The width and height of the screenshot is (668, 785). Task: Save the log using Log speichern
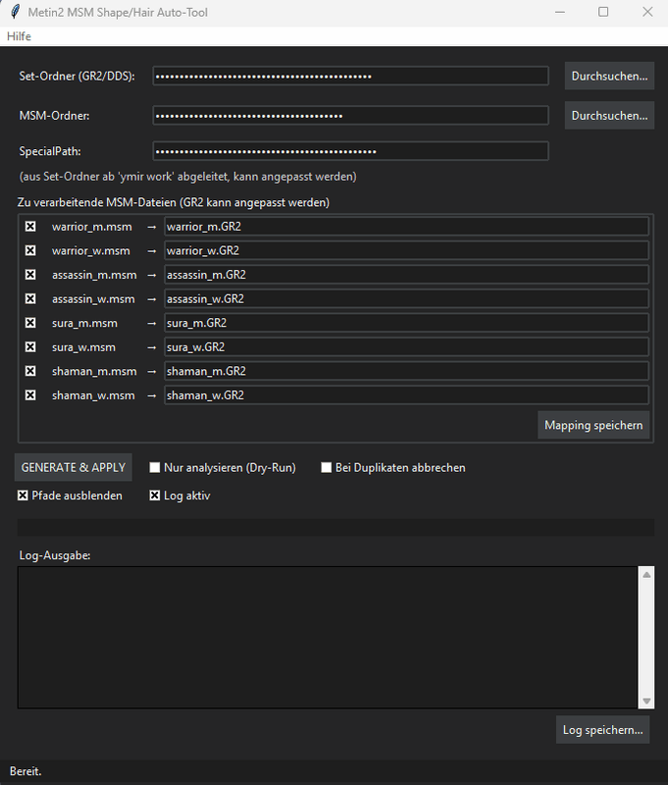tap(602, 729)
